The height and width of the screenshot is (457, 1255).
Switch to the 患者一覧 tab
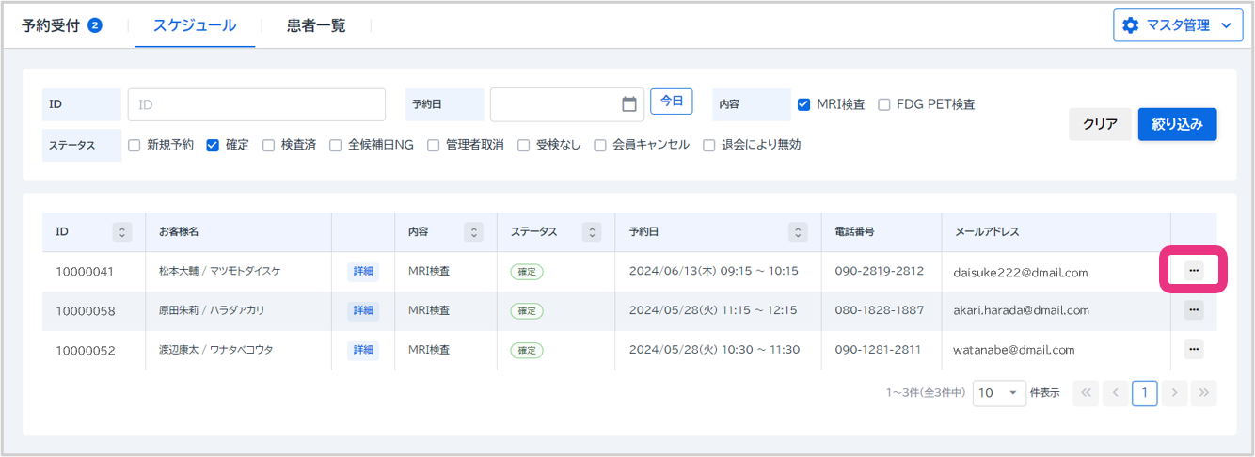[316, 25]
